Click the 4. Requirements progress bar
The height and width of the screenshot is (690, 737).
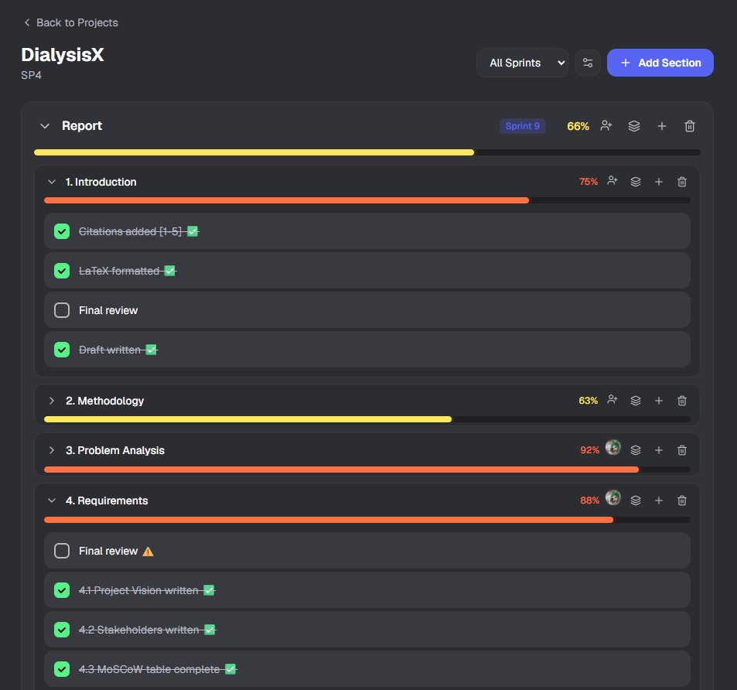pos(367,520)
